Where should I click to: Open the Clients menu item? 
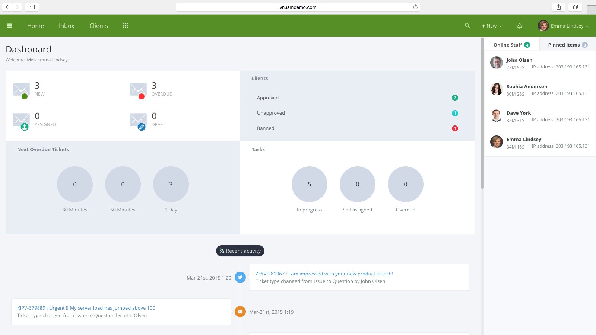pos(98,26)
